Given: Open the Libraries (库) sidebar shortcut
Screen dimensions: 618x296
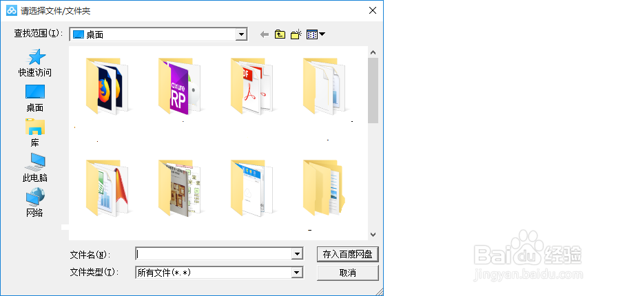Looking at the screenshot, I should click(34, 133).
